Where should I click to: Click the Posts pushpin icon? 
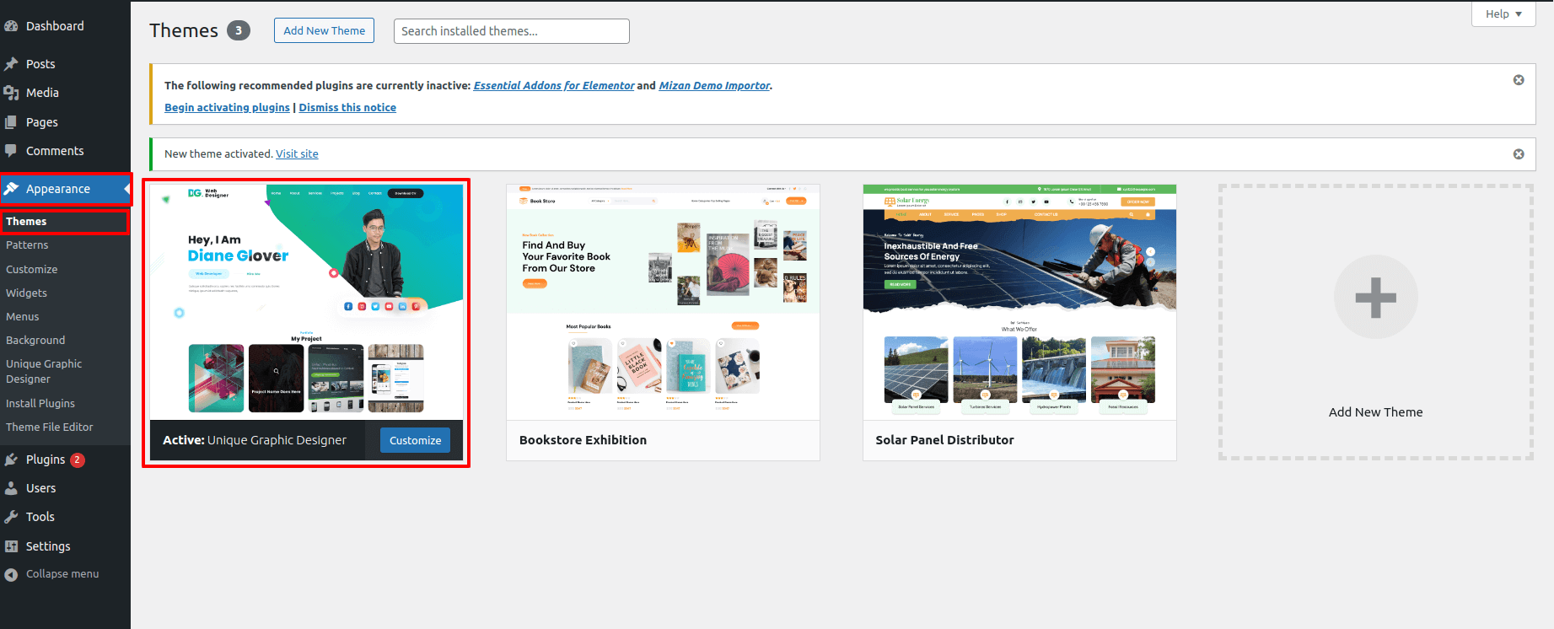(11, 64)
